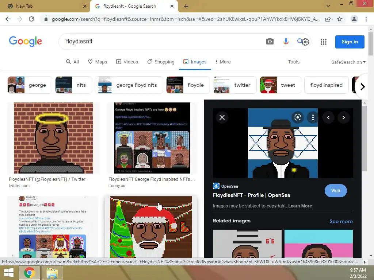Start voice search with microphone icon
Image resolution: width=374 pixels, height=280 pixels.
(x=286, y=42)
